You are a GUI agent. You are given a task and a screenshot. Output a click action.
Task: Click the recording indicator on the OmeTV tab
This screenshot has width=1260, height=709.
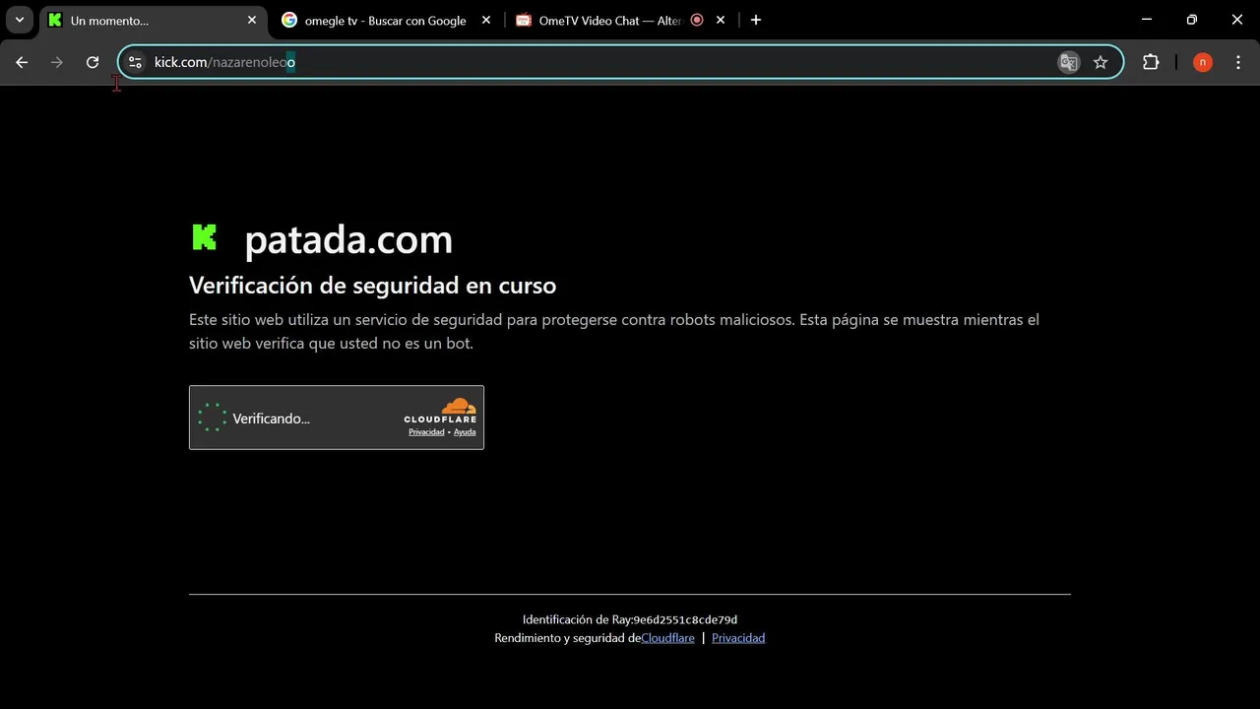[x=697, y=20]
